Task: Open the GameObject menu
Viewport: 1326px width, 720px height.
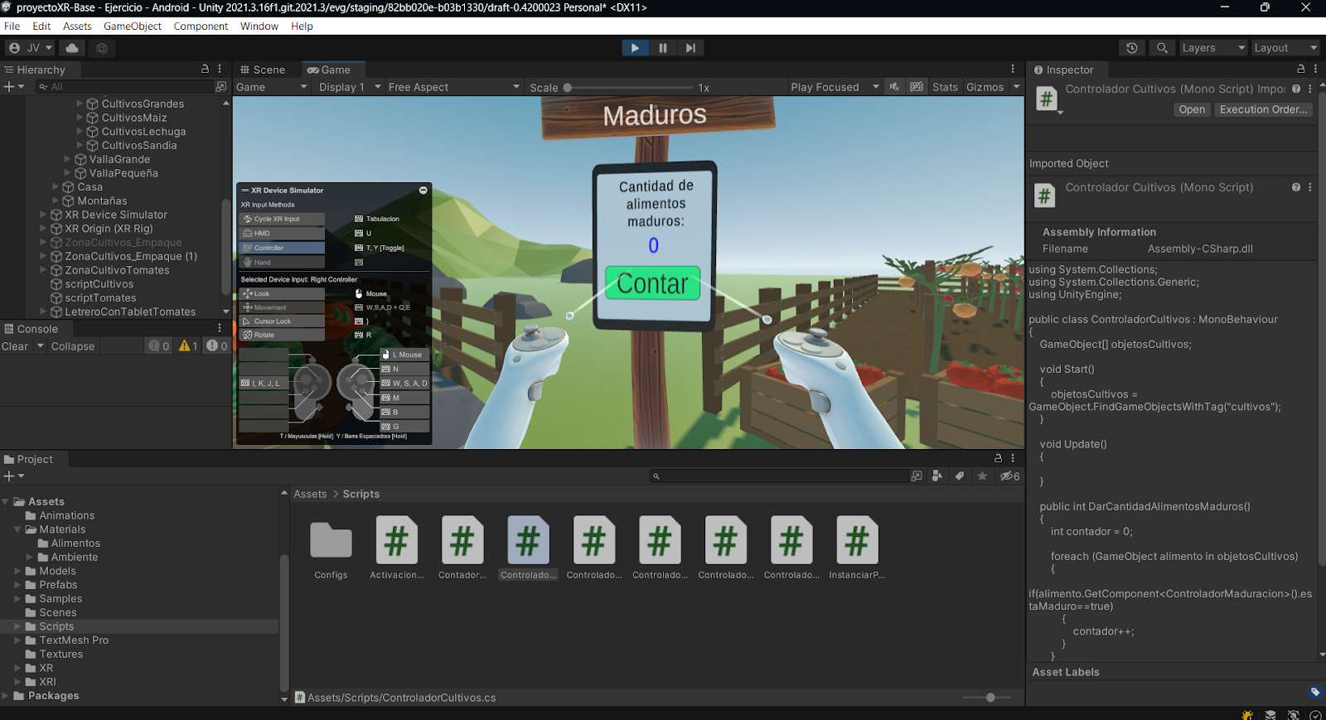Action: [133, 26]
